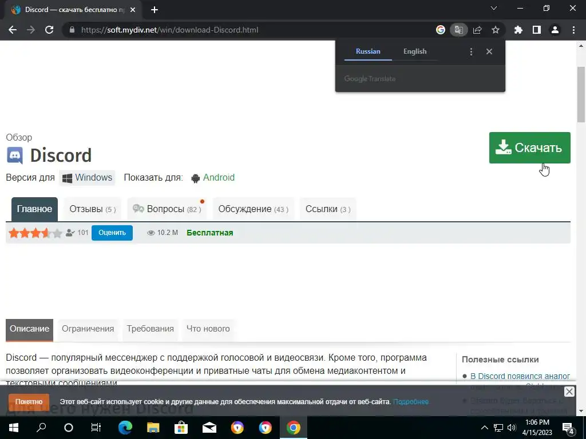
Task: Click the Discord logo icon
Action: (x=15, y=155)
